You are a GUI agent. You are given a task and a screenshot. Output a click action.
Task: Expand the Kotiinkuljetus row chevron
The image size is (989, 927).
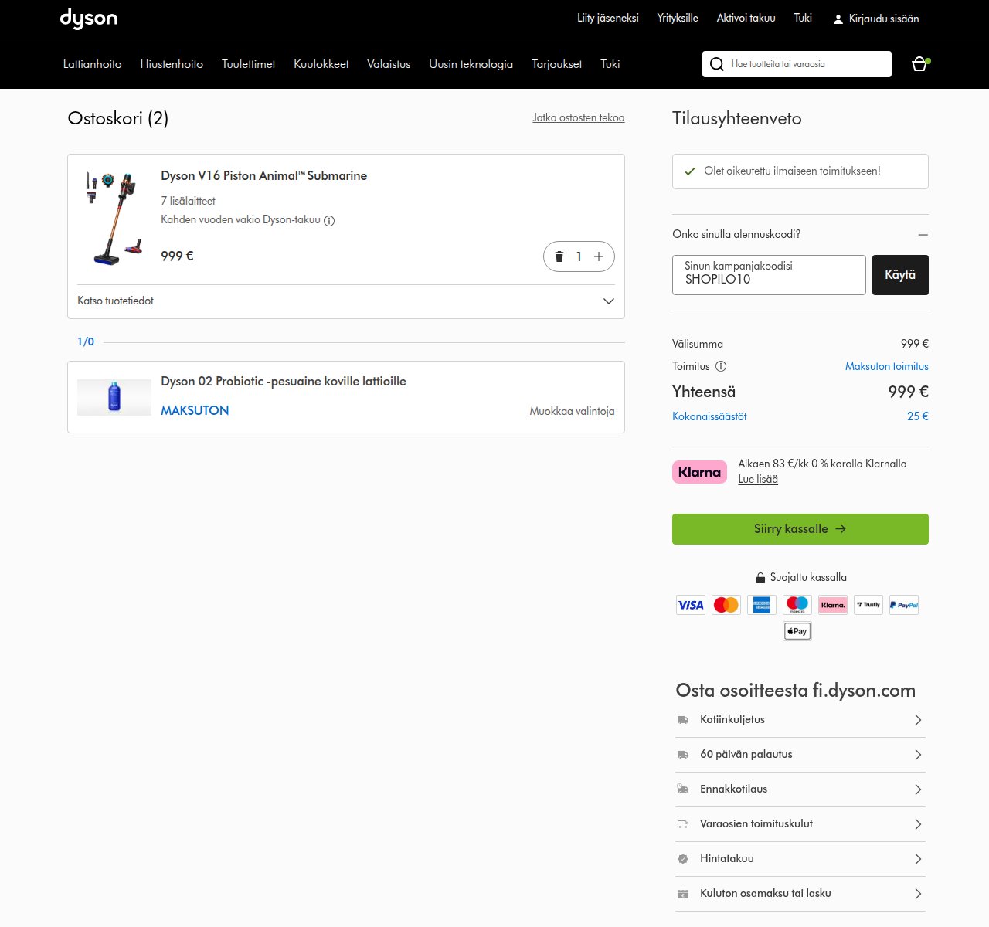click(x=918, y=720)
